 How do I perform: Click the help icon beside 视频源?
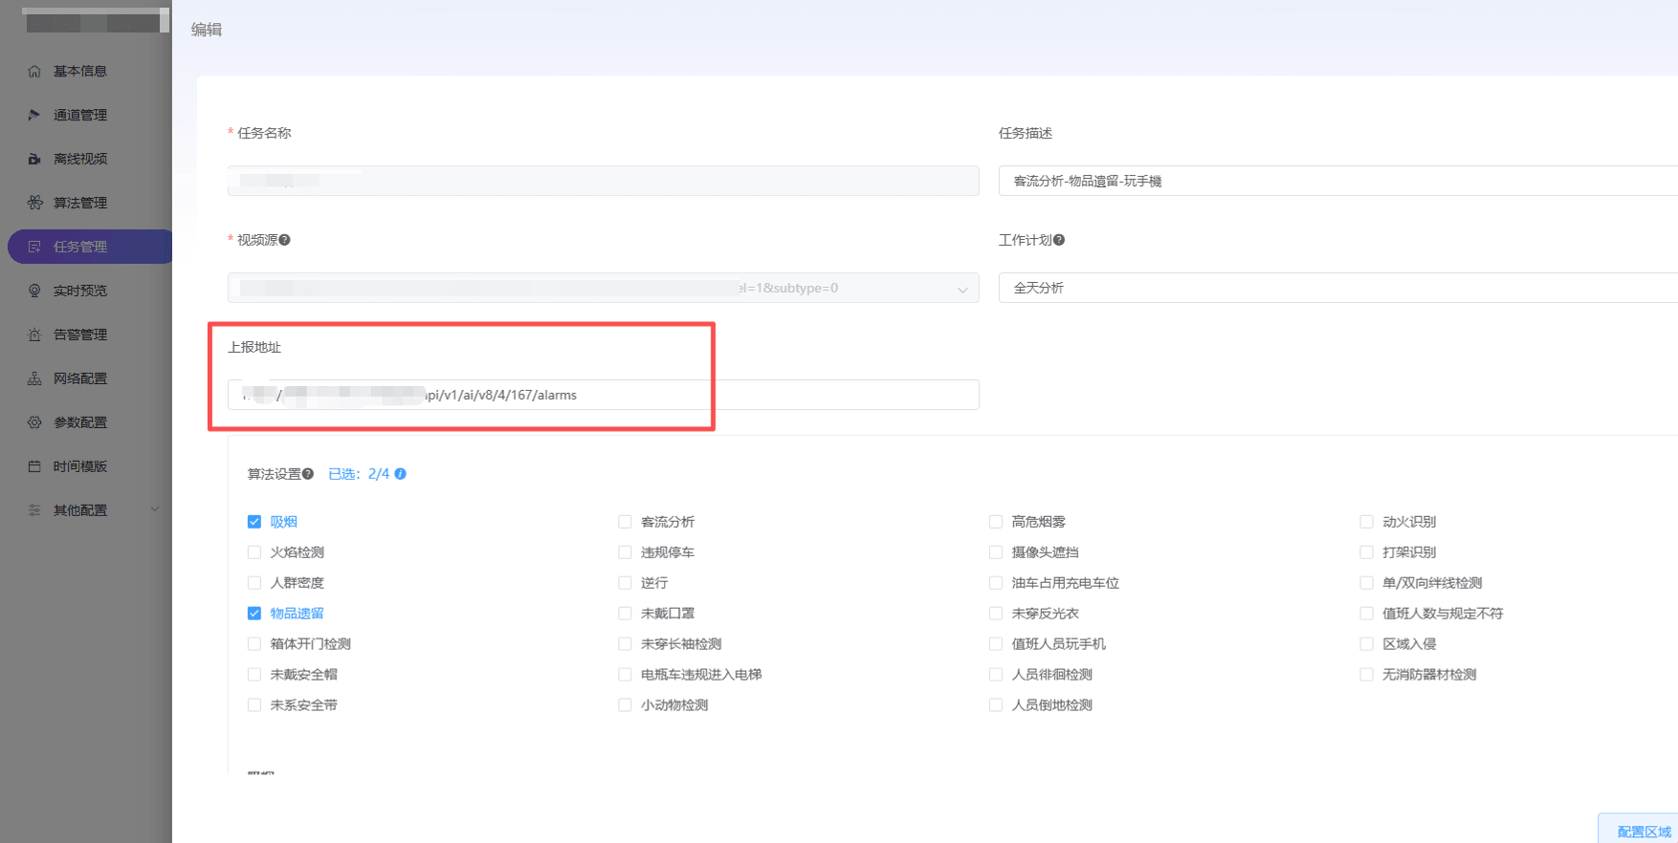click(284, 240)
